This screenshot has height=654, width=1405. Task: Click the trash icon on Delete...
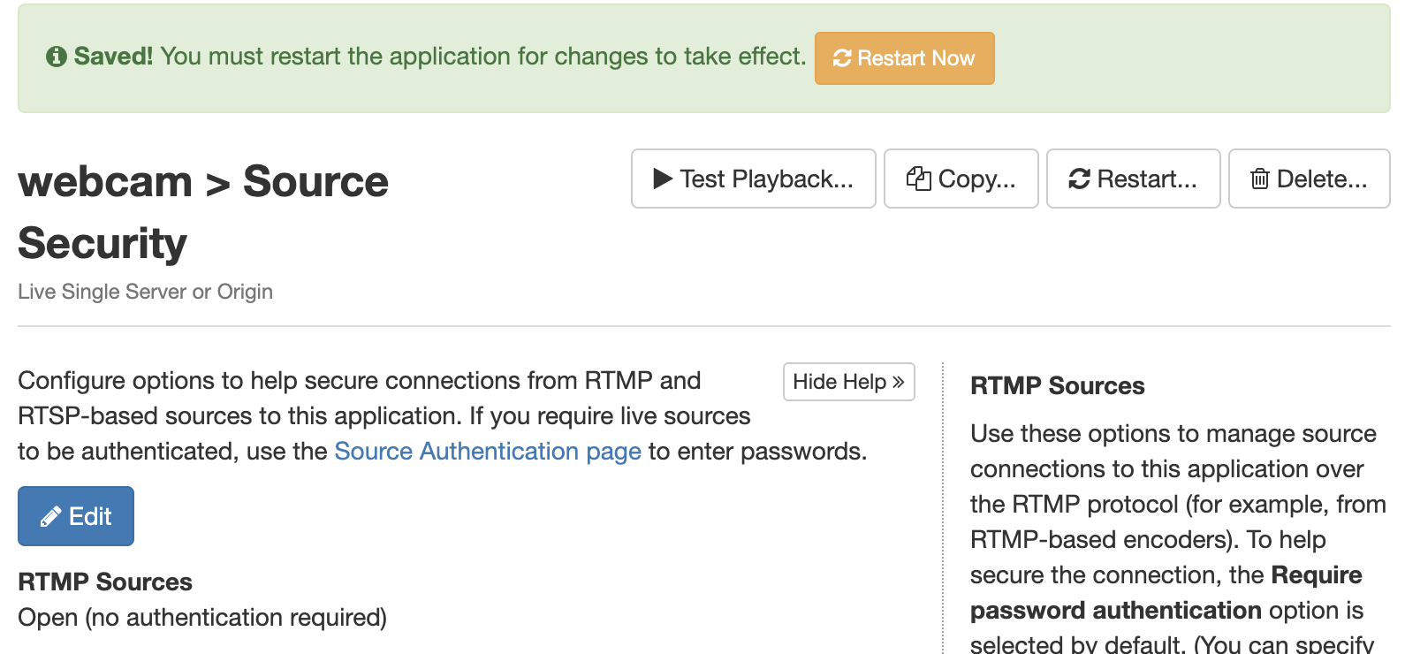coord(1259,179)
